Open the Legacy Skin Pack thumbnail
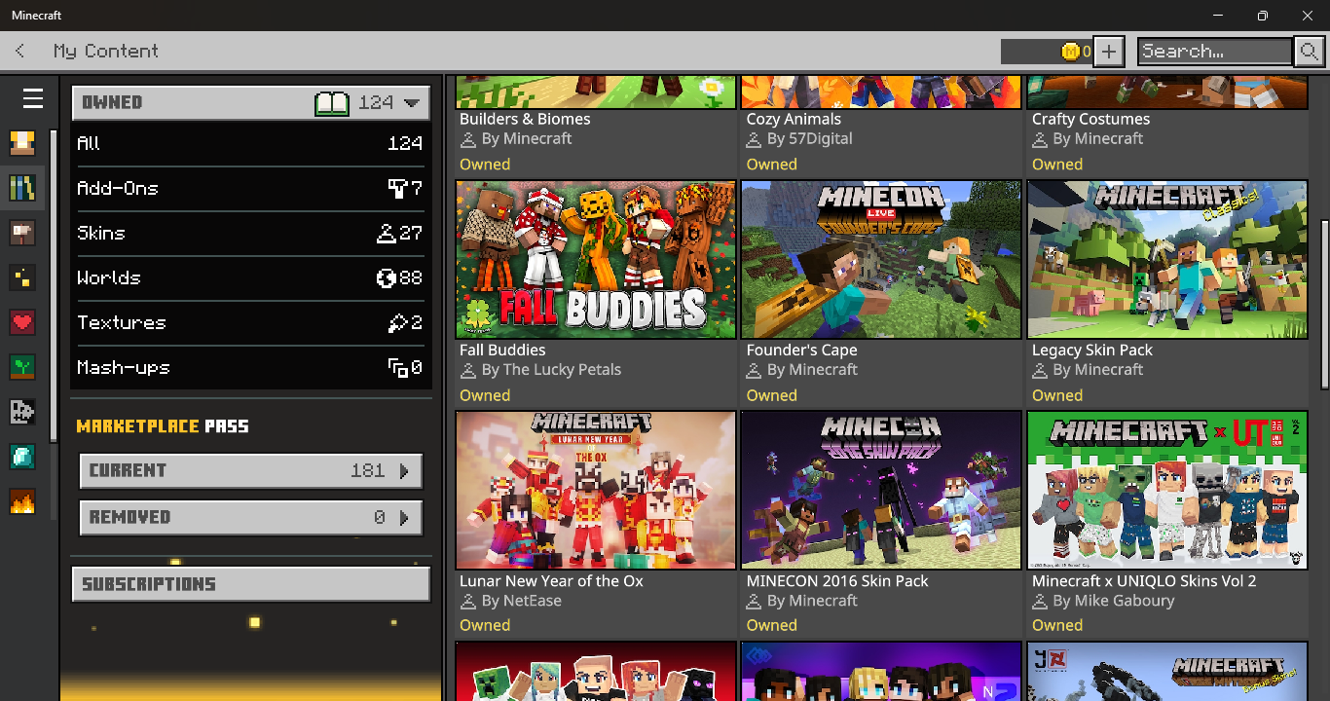The height and width of the screenshot is (701, 1330). [x=1167, y=259]
